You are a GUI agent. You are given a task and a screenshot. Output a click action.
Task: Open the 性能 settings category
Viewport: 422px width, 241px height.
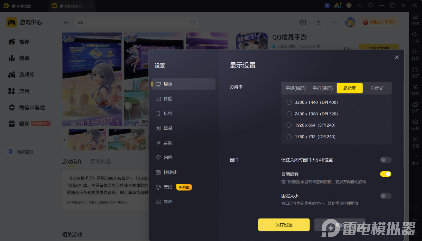(184, 99)
